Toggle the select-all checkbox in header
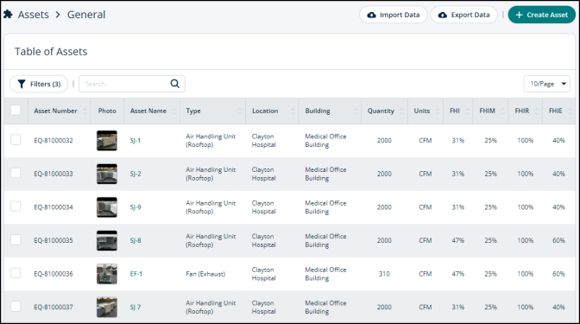The height and width of the screenshot is (324, 580). click(16, 110)
